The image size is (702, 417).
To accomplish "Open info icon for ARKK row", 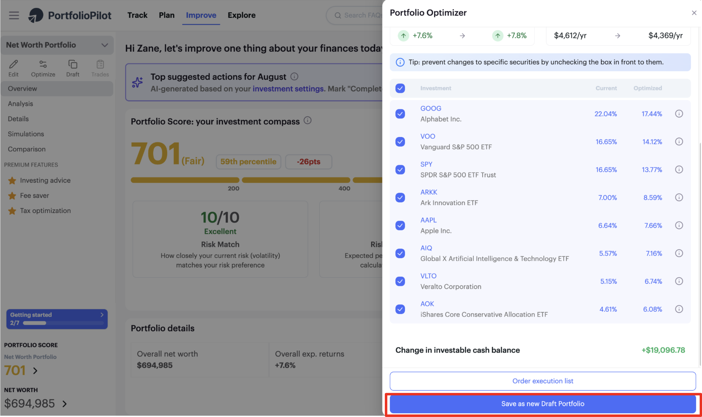I will pos(679,198).
